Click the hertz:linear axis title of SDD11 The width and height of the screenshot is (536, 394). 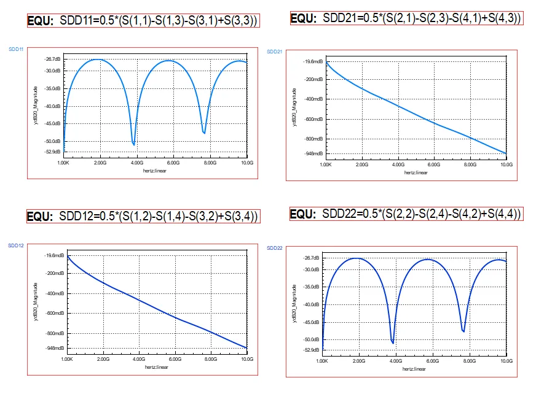pos(154,171)
